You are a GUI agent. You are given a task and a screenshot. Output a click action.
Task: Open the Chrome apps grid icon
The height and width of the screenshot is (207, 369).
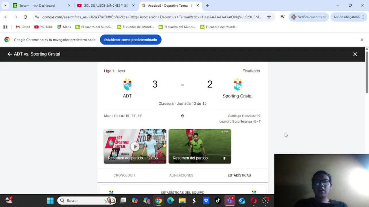point(5,27)
